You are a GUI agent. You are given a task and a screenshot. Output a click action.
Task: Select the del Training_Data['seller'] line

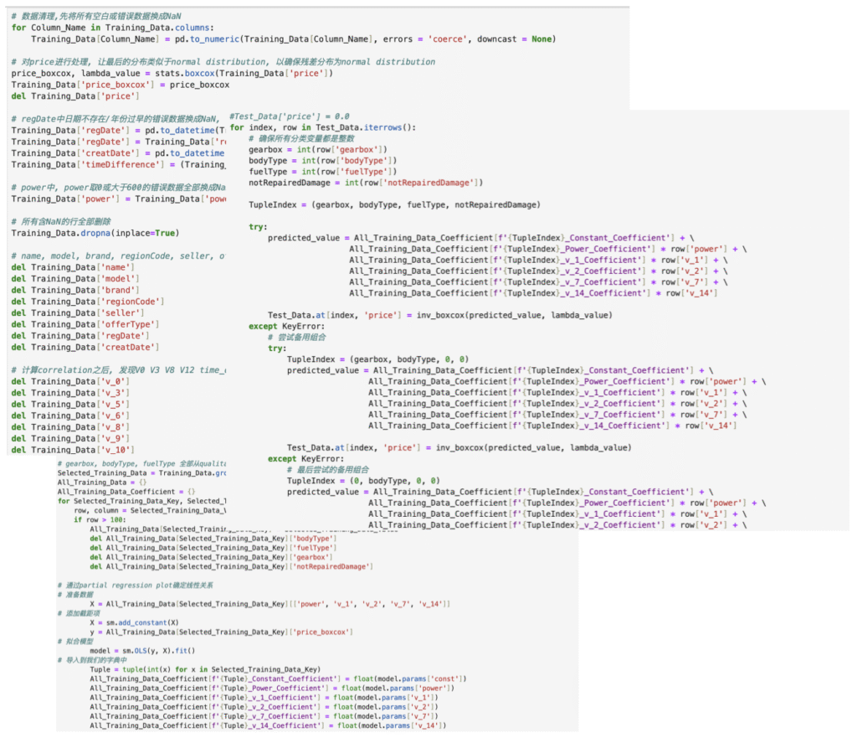coord(82,312)
